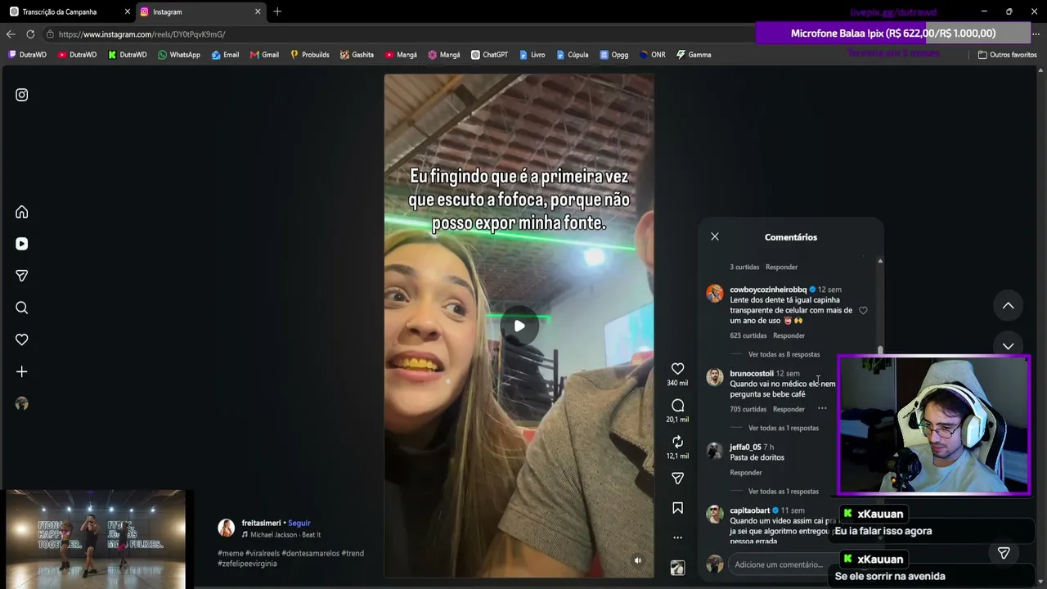Open a new browser tab
This screenshot has height=589, width=1047.
pos(277,11)
